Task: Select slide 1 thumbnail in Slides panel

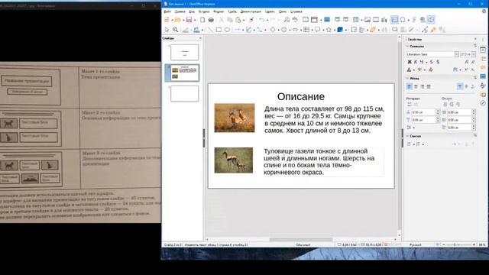Action: (x=184, y=52)
